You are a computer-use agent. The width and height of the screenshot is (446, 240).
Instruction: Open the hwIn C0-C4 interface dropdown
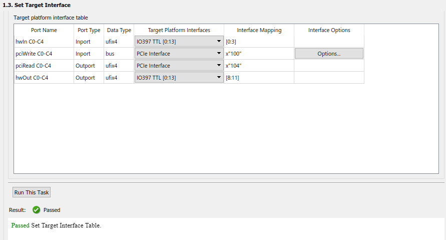tap(179, 42)
